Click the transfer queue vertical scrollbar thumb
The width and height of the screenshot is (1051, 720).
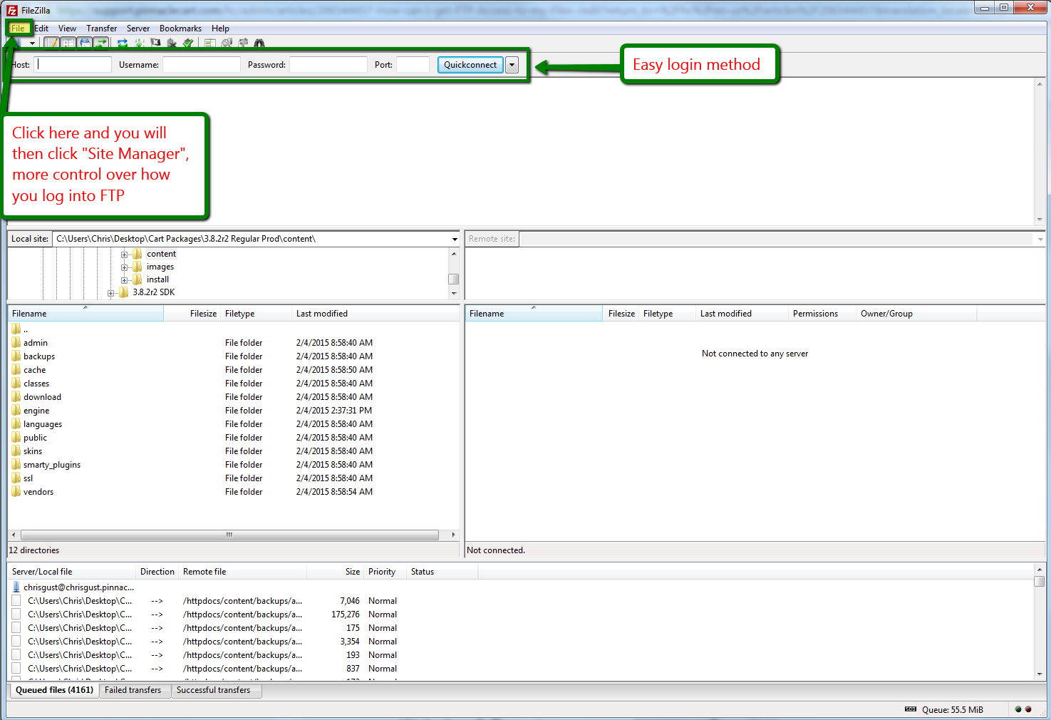click(1040, 581)
